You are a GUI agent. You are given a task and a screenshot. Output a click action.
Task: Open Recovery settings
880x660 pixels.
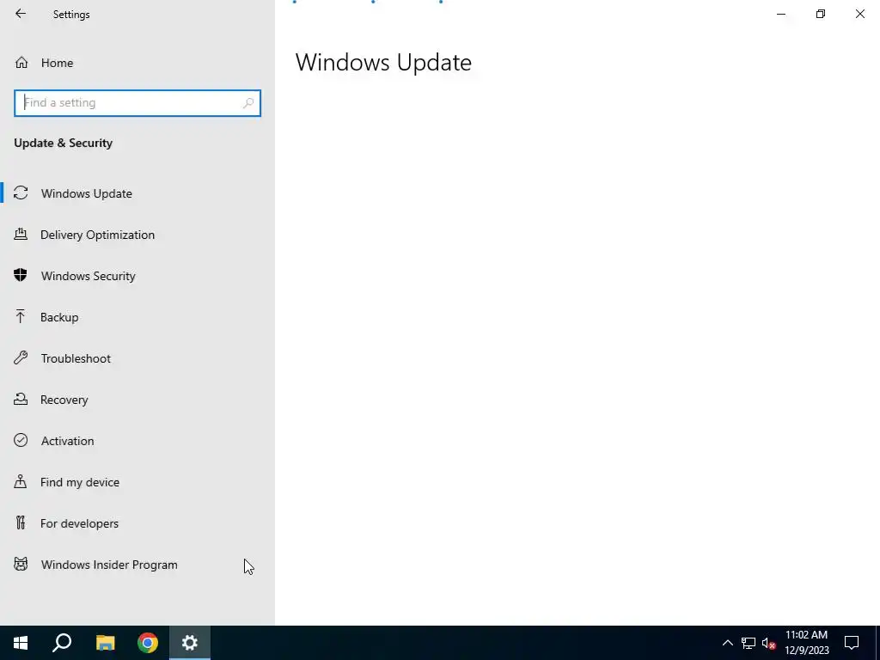(137, 400)
